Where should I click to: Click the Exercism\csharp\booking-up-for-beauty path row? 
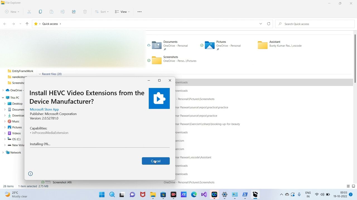(x=208, y=124)
